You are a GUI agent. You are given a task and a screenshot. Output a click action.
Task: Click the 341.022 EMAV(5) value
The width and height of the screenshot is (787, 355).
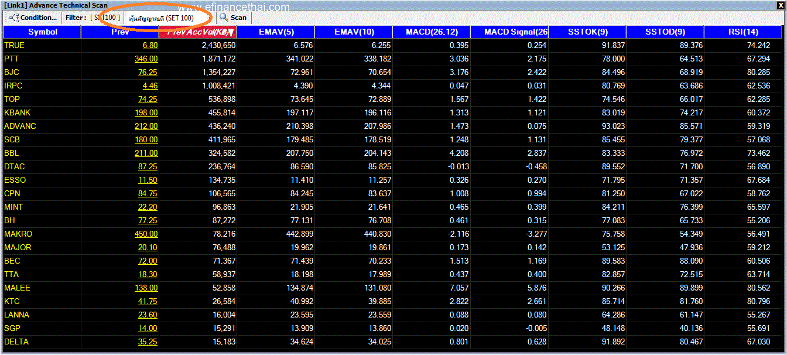(x=299, y=59)
